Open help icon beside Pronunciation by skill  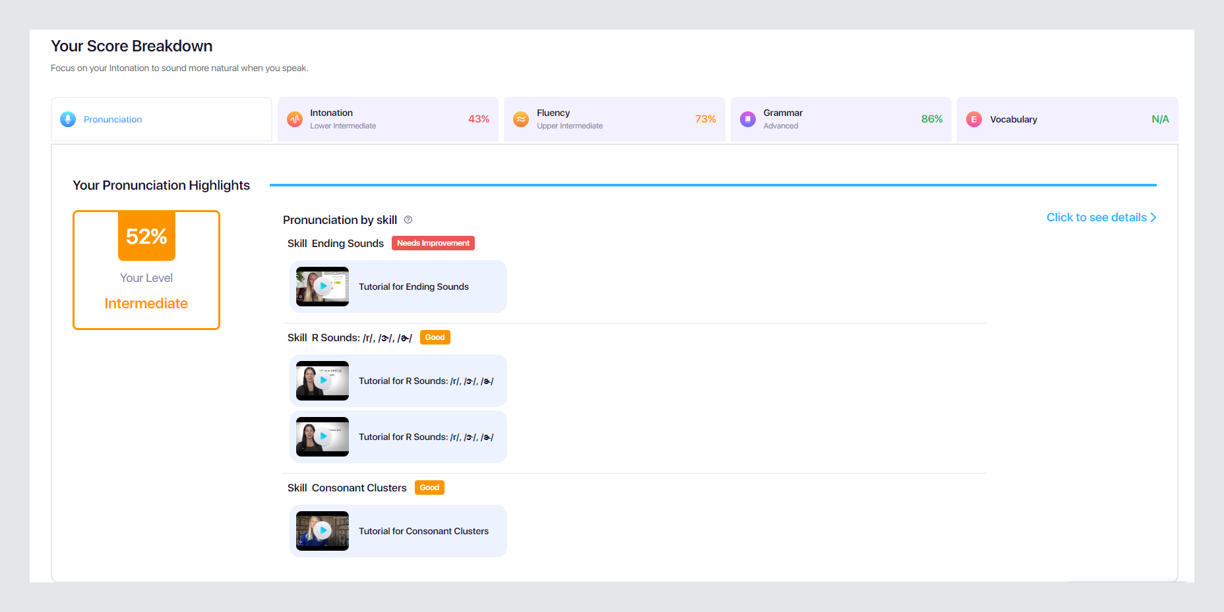coord(408,220)
